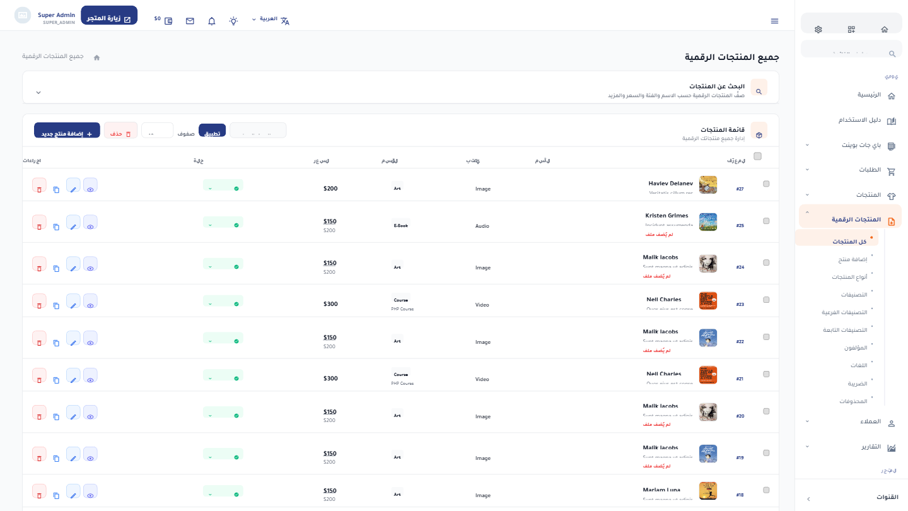Tick checkbox for product #23
908x511 pixels.
pyautogui.click(x=766, y=300)
